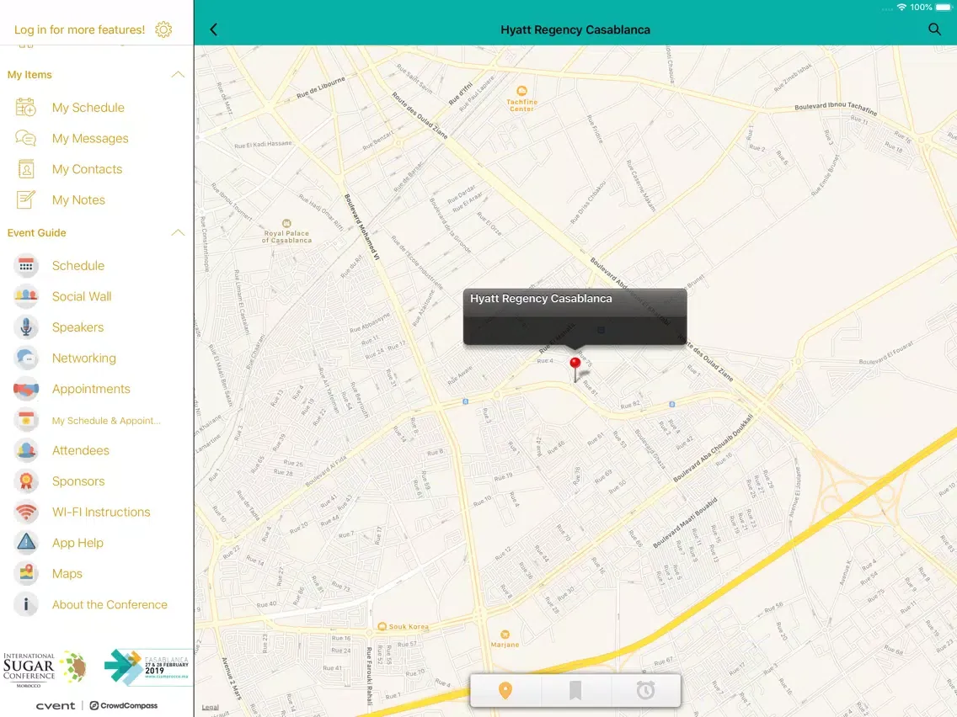Image resolution: width=957 pixels, height=717 pixels.
Task: Open My Schedule
Action: click(88, 108)
